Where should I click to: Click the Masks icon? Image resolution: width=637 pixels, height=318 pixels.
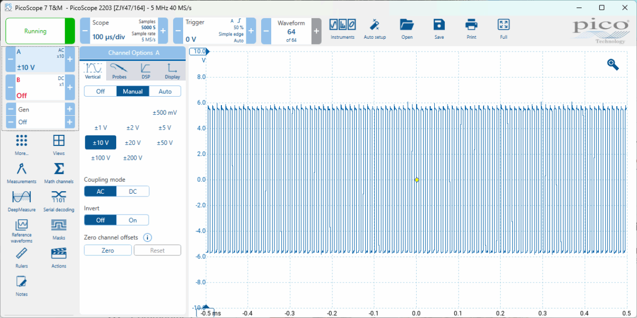click(x=59, y=229)
